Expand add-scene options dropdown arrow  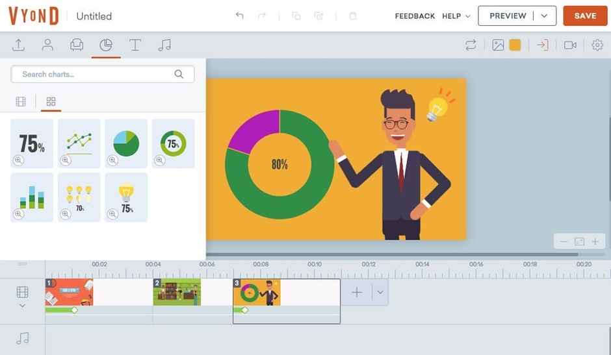[380, 292]
